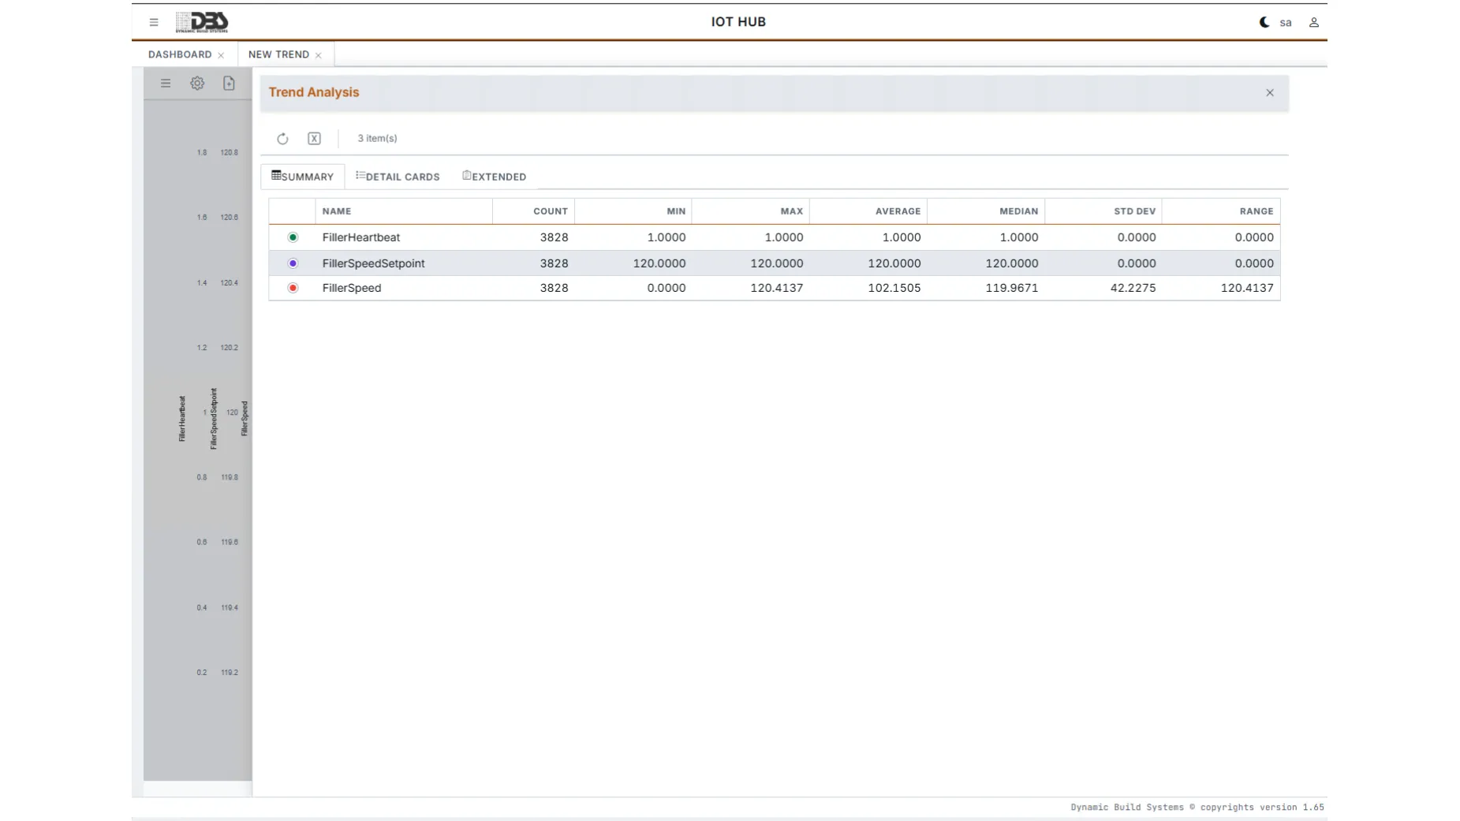Screen dimensions: 1460x821
Task: Switch to the SUMMARY tab
Action: click(303, 177)
